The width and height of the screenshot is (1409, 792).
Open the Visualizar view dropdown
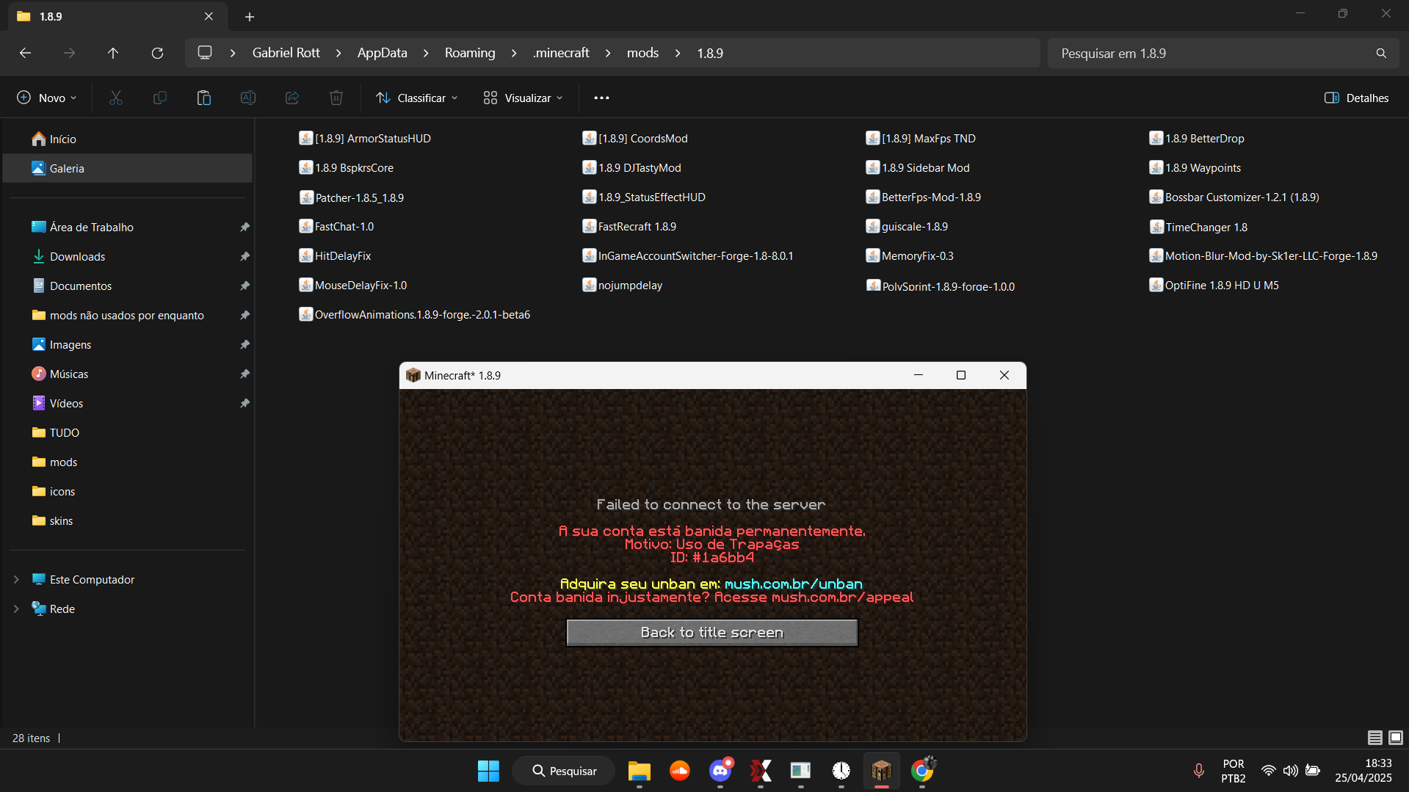[523, 98]
